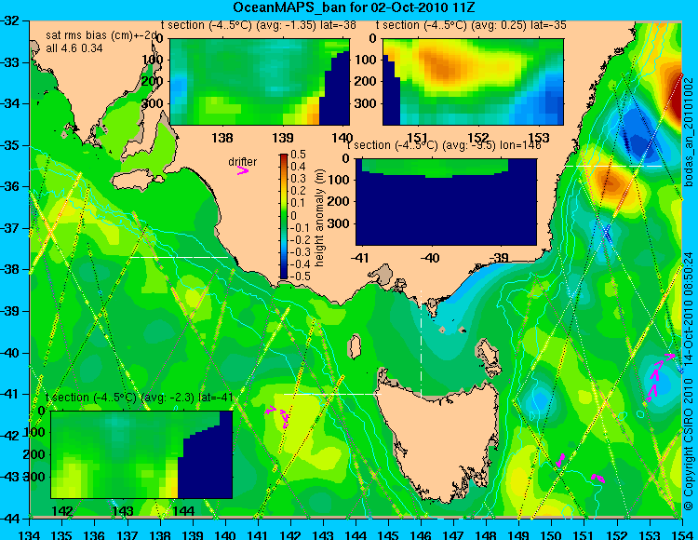Select the 't section' title with lat=-35
The width and height of the screenshot is (698, 540).
(471, 25)
